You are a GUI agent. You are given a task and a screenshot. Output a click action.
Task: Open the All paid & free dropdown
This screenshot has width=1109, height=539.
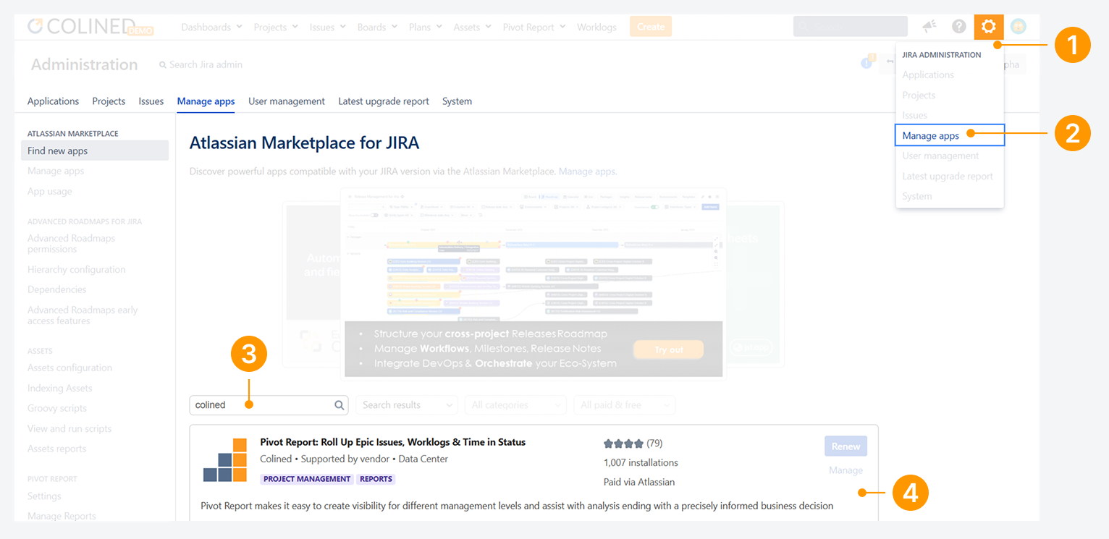(x=624, y=405)
